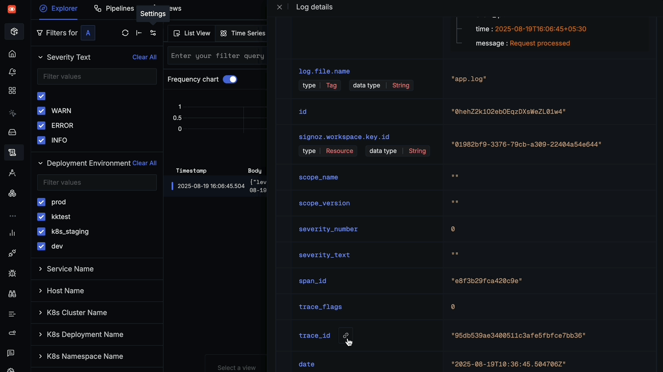
Task: Click the SigNoz logo in the sidebar
Action: point(12,9)
